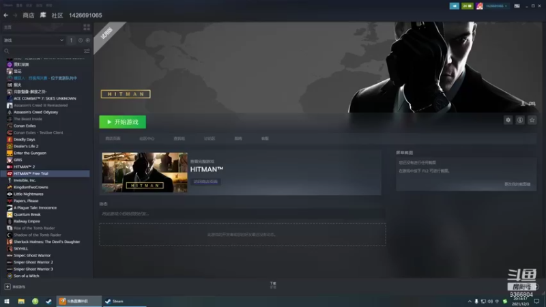Image resolution: width=546 pixels, height=307 pixels.
Task: Select Dealer's Life 2
Action: pyautogui.click(x=26, y=146)
